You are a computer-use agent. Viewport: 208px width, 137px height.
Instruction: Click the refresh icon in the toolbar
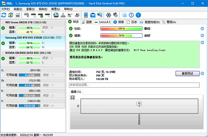[4, 15]
